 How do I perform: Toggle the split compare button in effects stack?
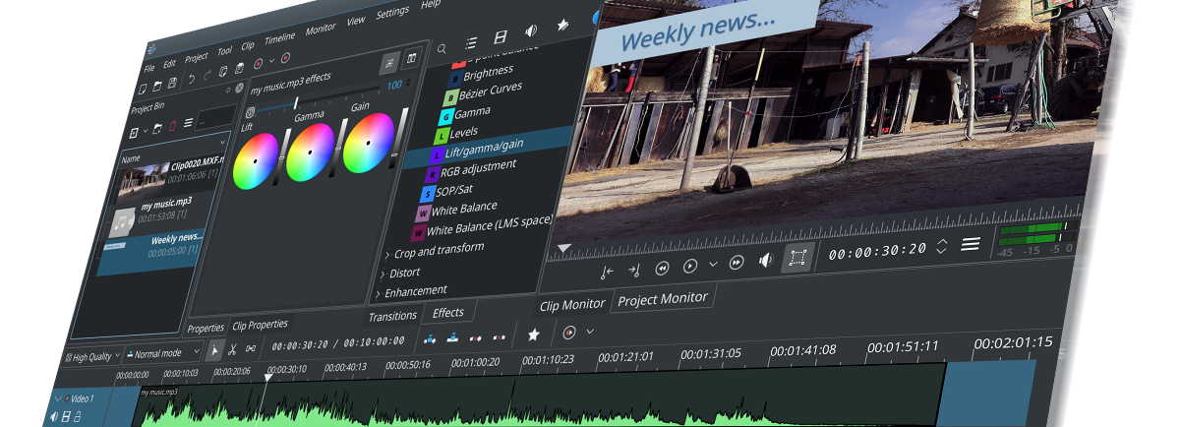coord(411,58)
